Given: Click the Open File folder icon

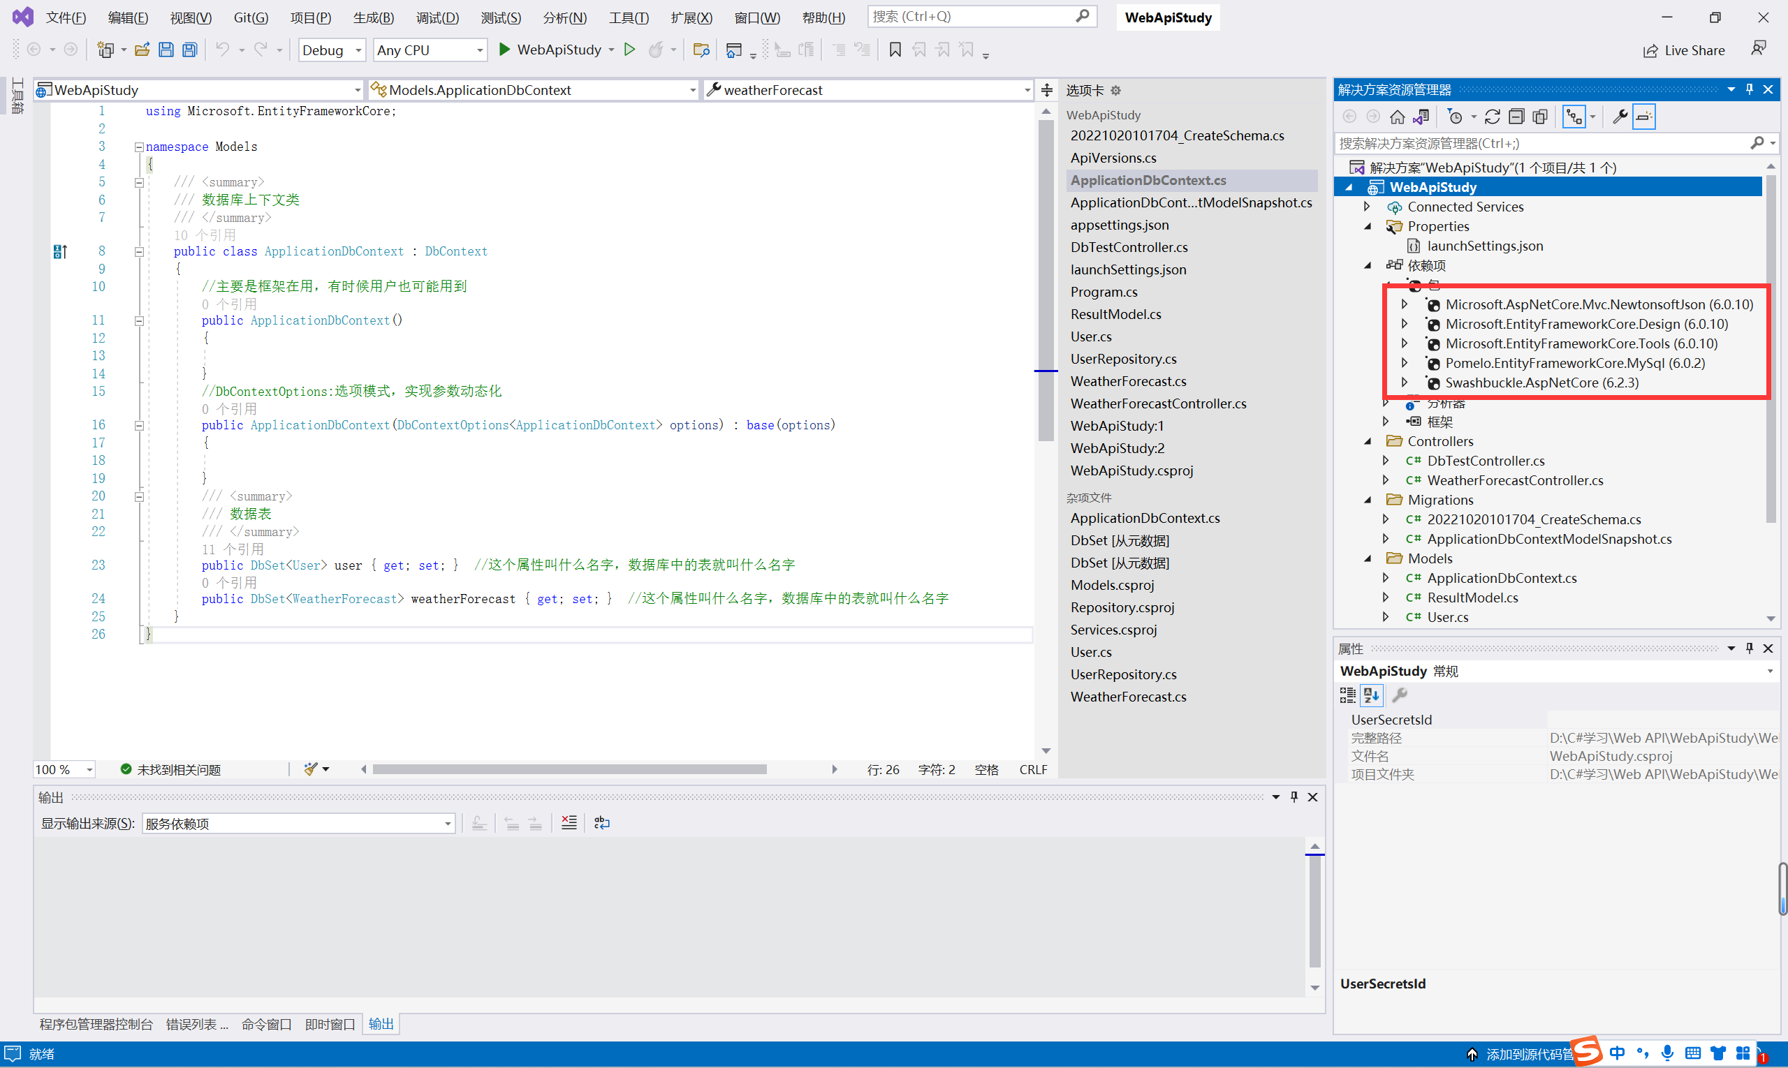Looking at the screenshot, I should point(142,50).
